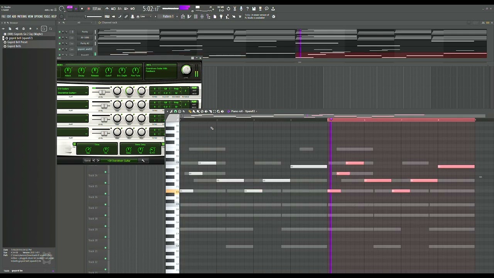The width and height of the screenshot is (494, 278).
Task: Click the browser file page icon
Action: tap(10, 29)
